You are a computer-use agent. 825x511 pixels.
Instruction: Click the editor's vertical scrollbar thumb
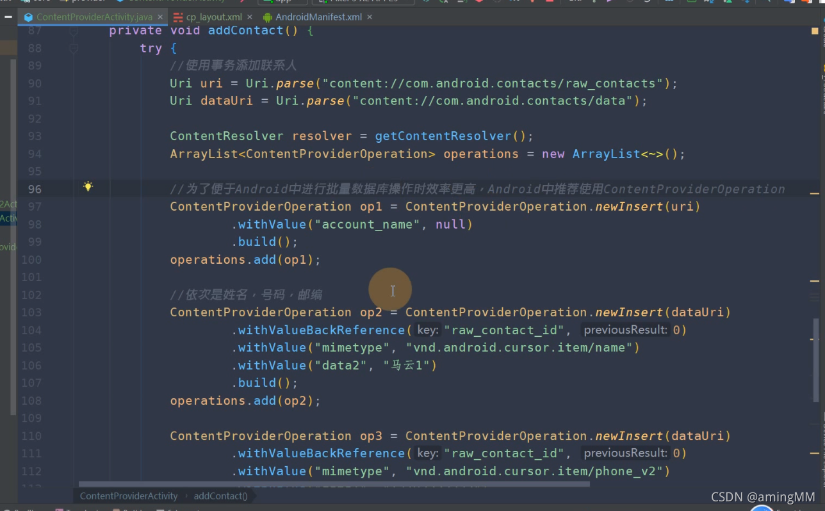pos(815,360)
